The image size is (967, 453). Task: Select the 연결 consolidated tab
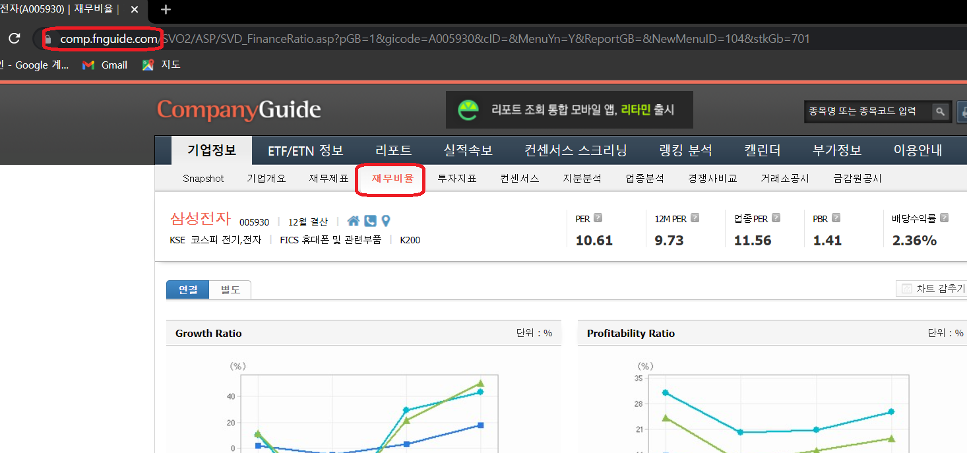(x=188, y=289)
